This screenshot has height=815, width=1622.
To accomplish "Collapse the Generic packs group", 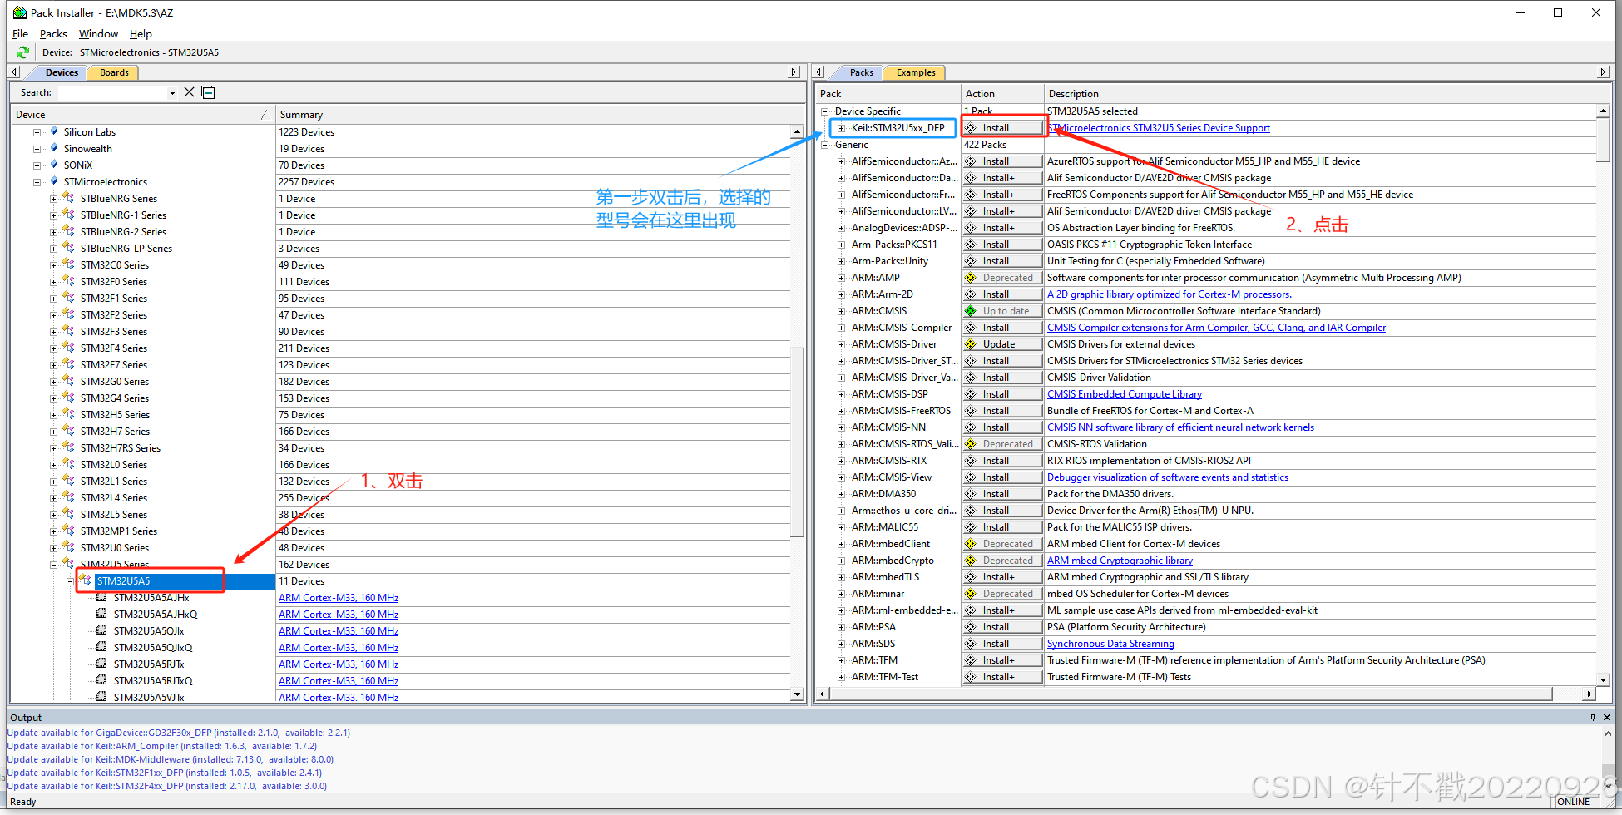I will (825, 145).
